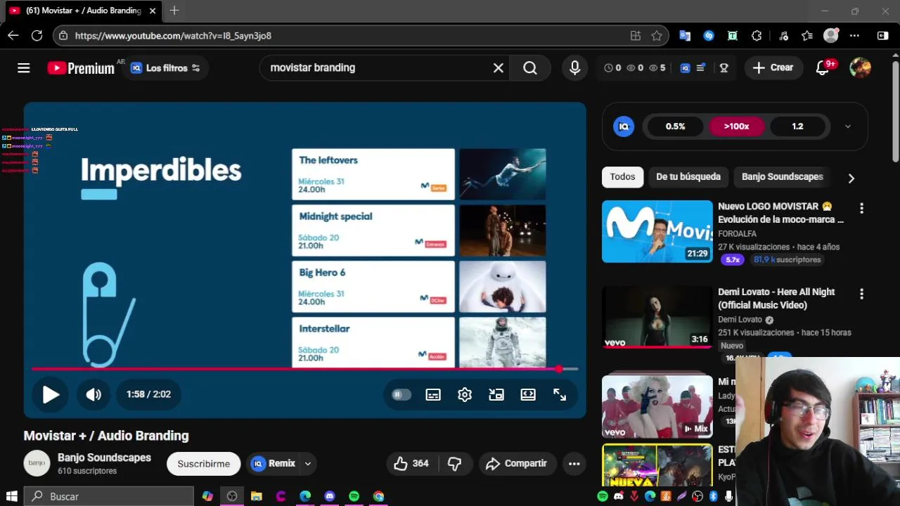This screenshot has width=900, height=506.
Task: Open Windows Start menu
Action: click(x=12, y=496)
